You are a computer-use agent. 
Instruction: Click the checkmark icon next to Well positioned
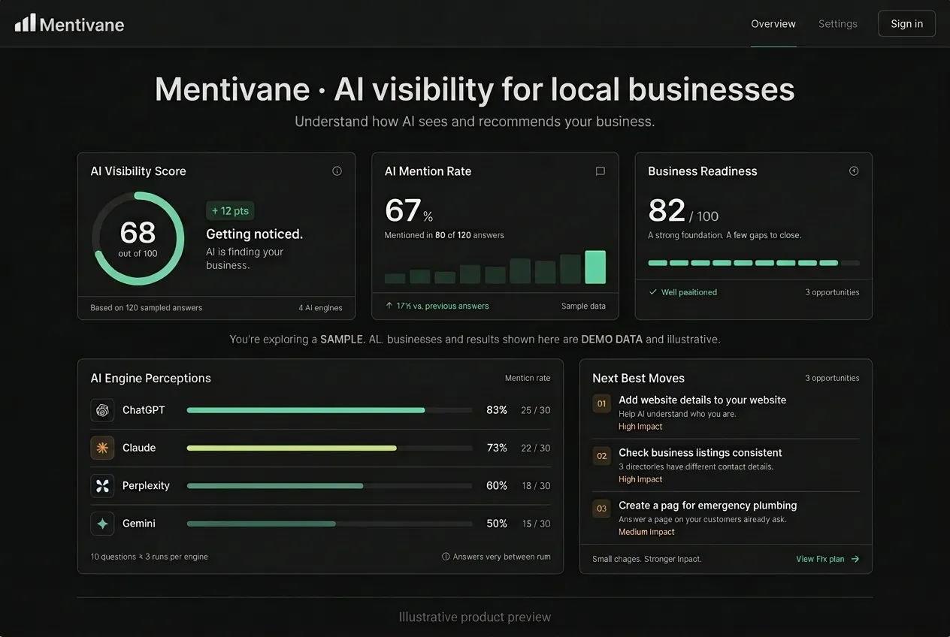[x=653, y=292]
